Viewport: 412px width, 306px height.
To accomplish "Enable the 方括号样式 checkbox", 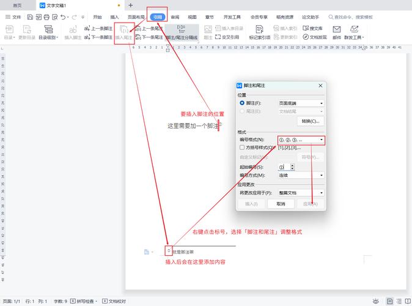I will (x=242, y=147).
